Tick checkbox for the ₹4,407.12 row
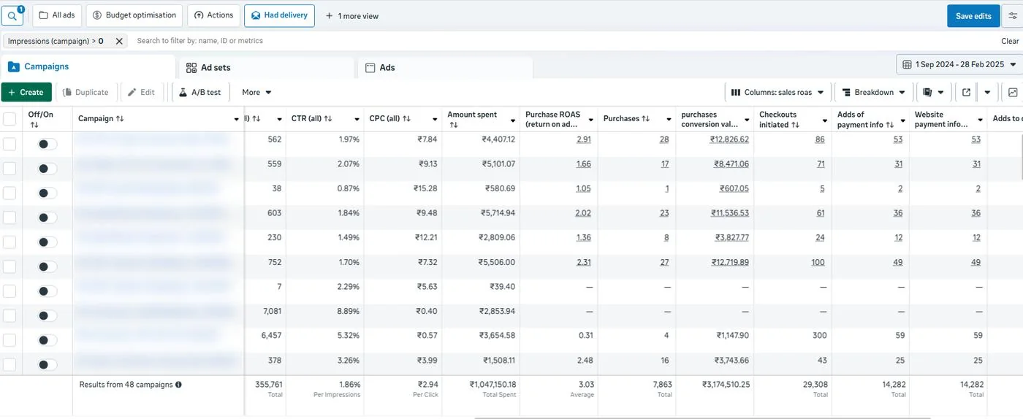Screen dimensions: 1023x419 coord(9,145)
